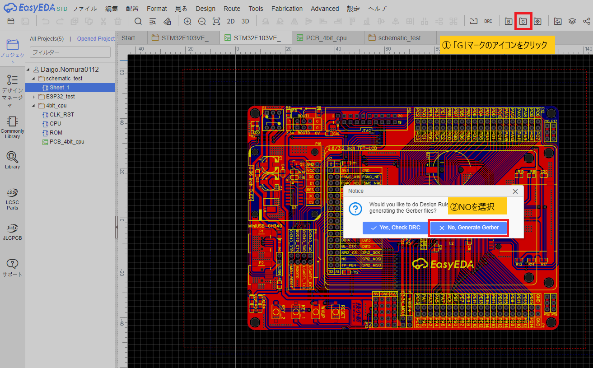
Task: Click the Generate Gerber 'G' toolbar icon
Action: [x=523, y=21]
